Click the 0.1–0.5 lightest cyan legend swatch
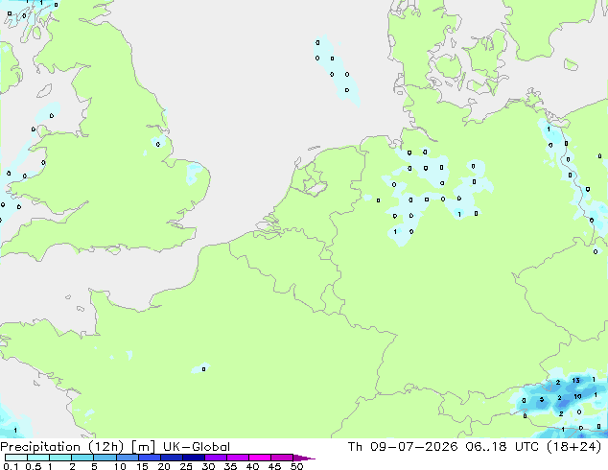This screenshot has height=470, width=608. 16,458
